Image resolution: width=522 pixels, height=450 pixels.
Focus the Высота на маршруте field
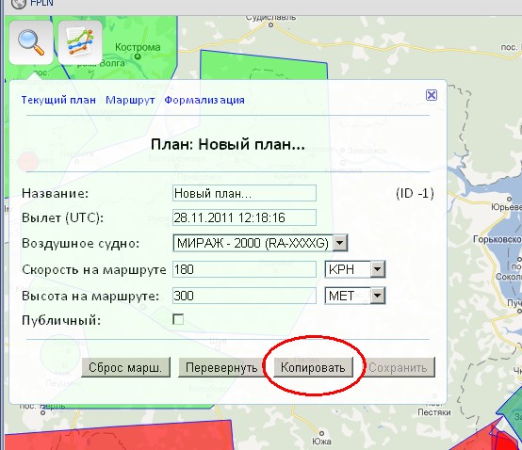pyautogui.click(x=244, y=296)
